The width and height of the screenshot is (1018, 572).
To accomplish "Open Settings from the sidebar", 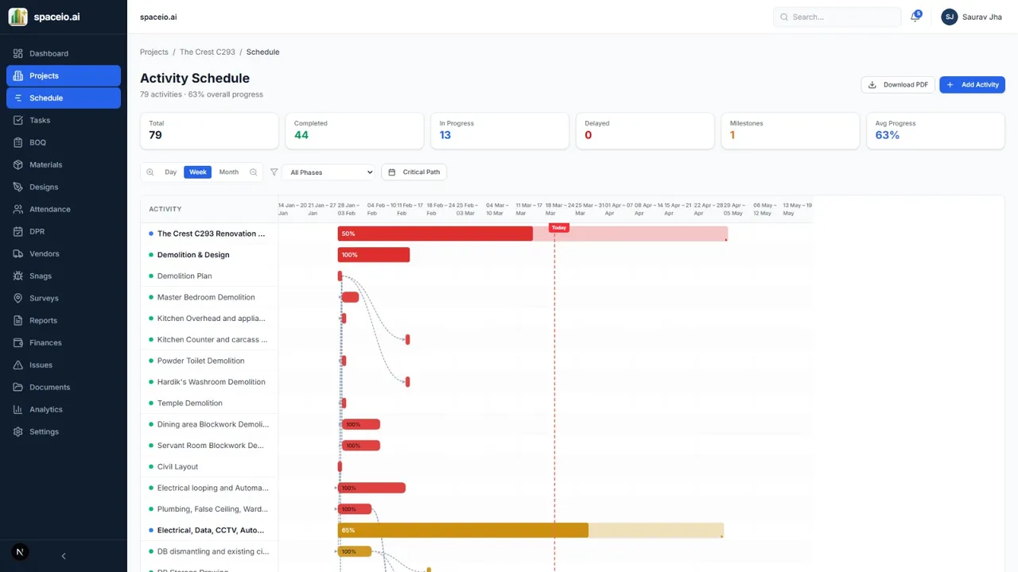I will tap(64, 431).
